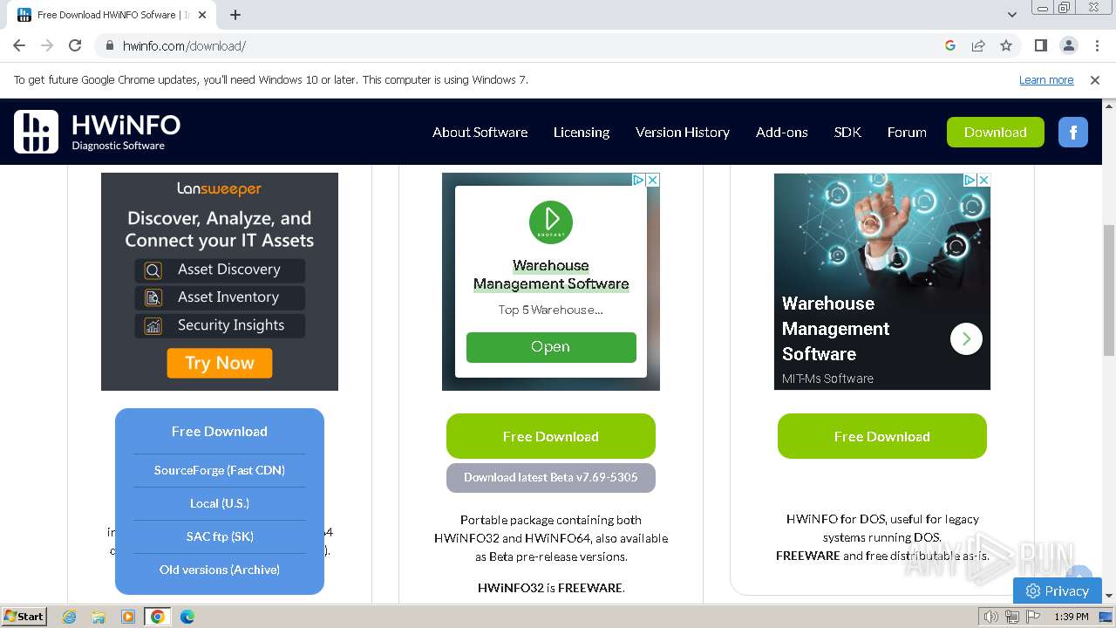Open the Licensing page
Viewport: 1116px width, 628px height.
click(582, 133)
